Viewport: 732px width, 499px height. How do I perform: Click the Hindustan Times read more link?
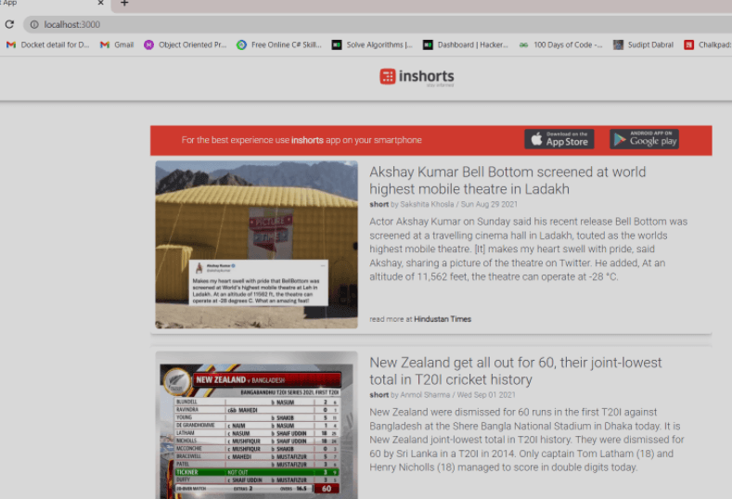pyautogui.click(x=443, y=319)
